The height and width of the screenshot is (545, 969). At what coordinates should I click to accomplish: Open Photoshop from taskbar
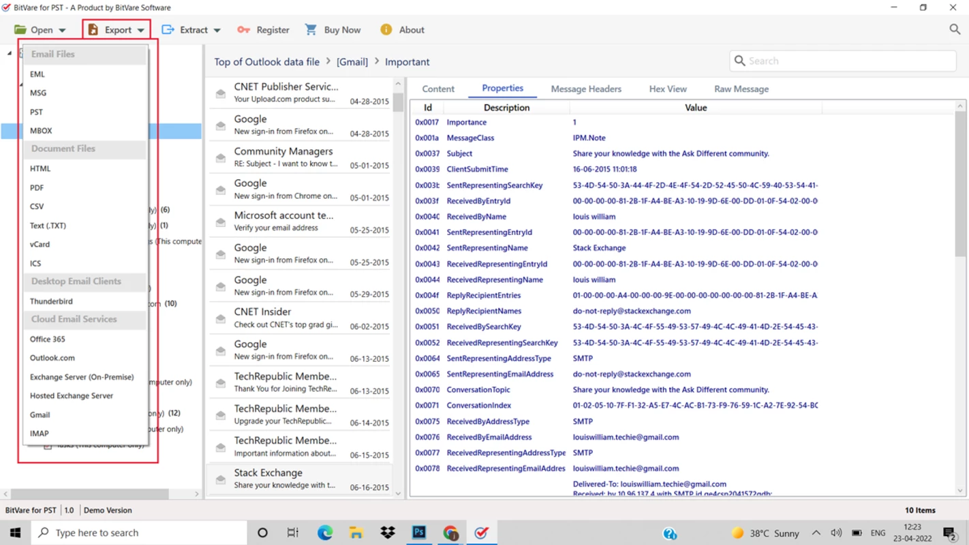[419, 533]
